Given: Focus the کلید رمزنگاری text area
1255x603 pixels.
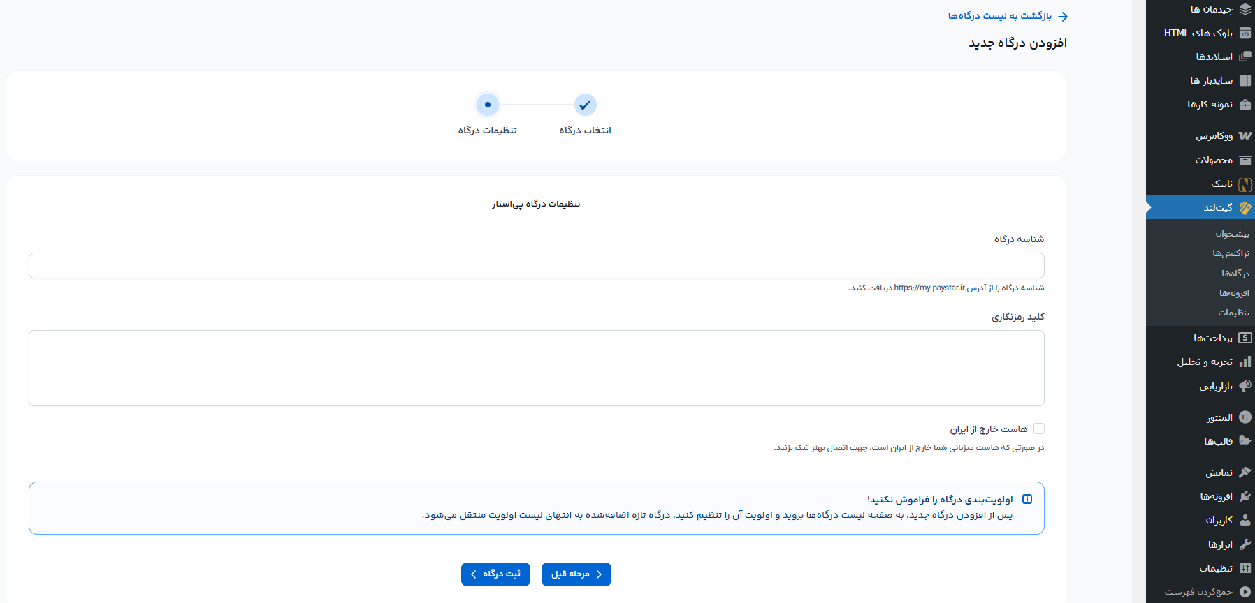Looking at the screenshot, I should coord(537,368).
